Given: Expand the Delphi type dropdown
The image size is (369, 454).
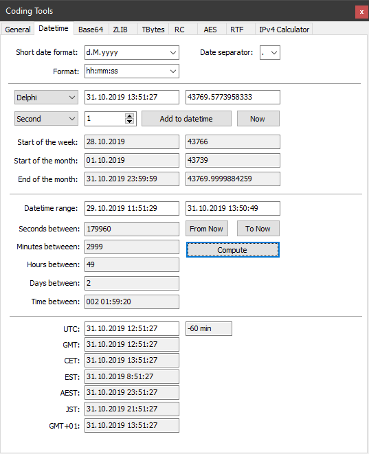Looking at the screenshot, I should (x=46, y=98).
